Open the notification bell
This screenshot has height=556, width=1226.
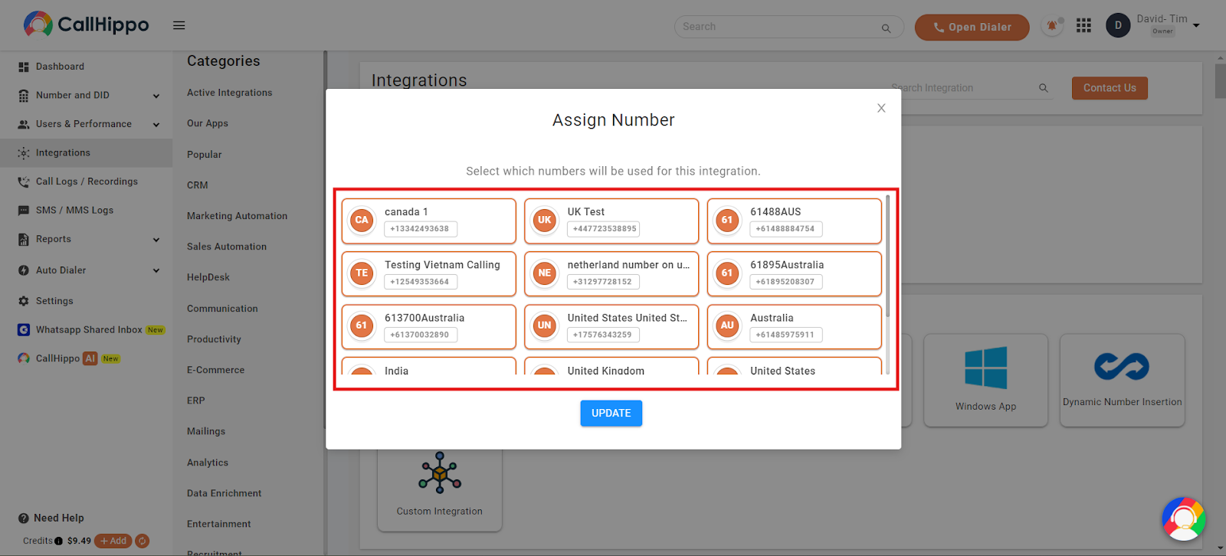1052,26
